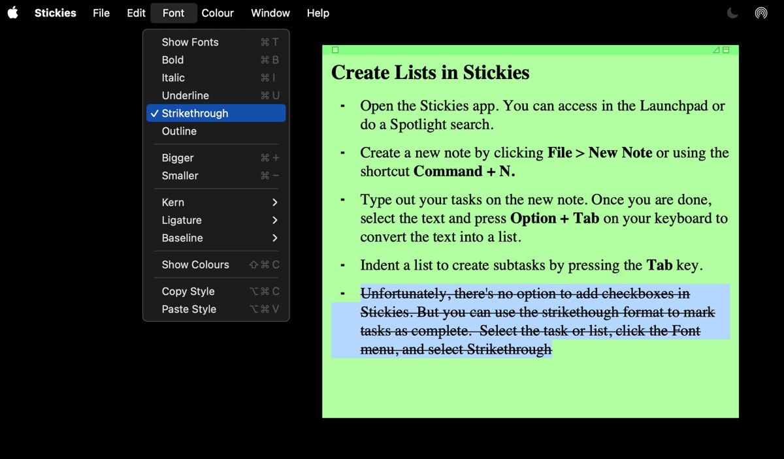784x459 pixels.
Task: Close the open Font menu from the menu bar
Action: click(173, 12)
